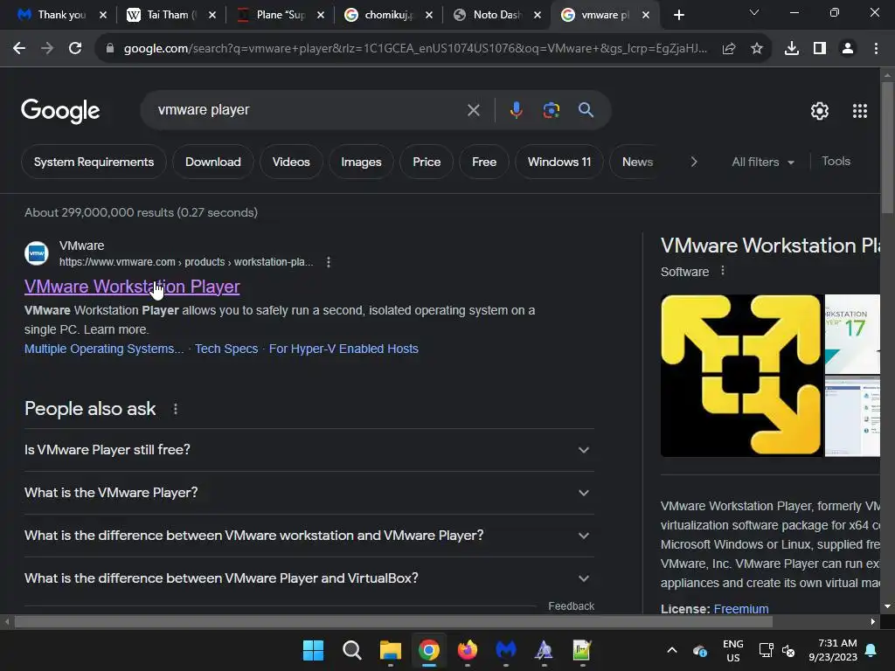Open the tab search dropdown arrow
Screen dimensions: 895x671
tap(754, 12)
